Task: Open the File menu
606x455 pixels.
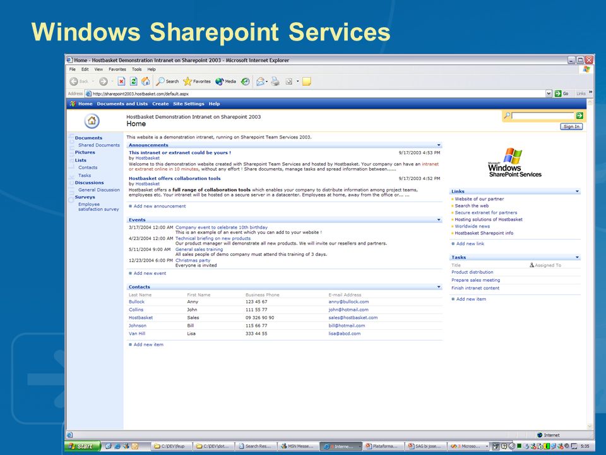Action: (72, 70)
